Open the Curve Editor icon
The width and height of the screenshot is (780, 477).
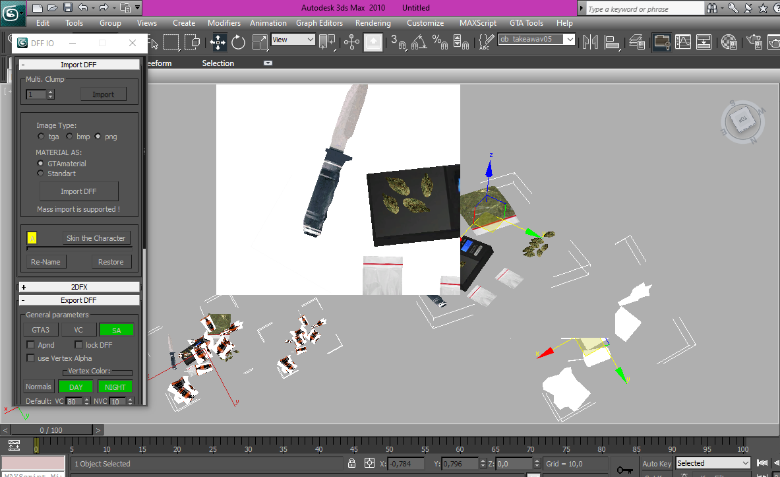click(682, 42)
